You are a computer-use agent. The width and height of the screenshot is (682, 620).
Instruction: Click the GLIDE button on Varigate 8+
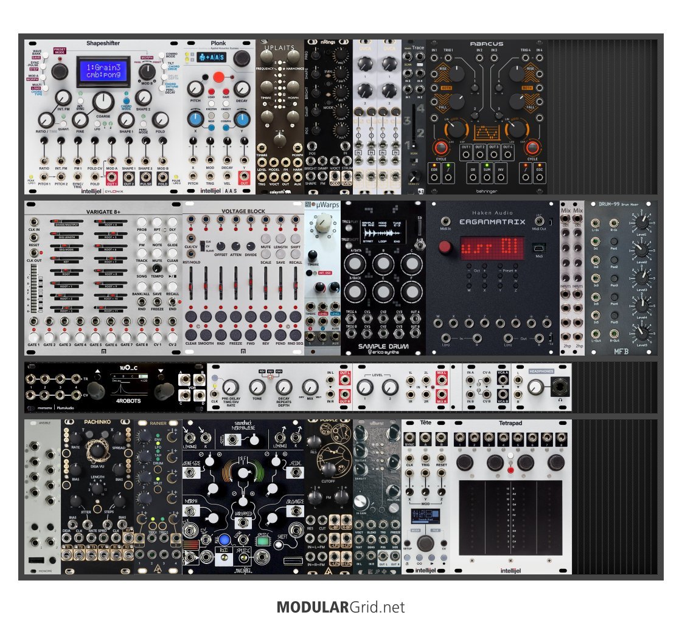click(173, 238)
